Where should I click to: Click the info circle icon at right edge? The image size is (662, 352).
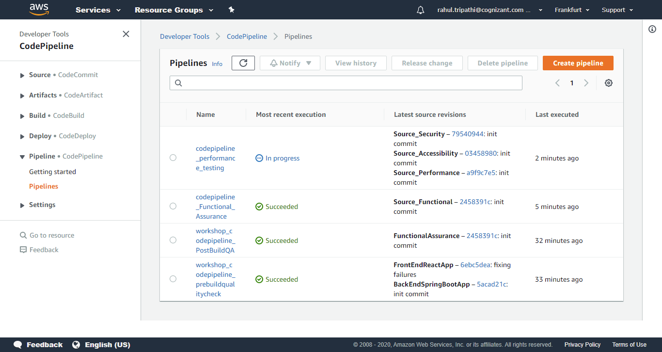pyautogui.click(x=652, y=29)
